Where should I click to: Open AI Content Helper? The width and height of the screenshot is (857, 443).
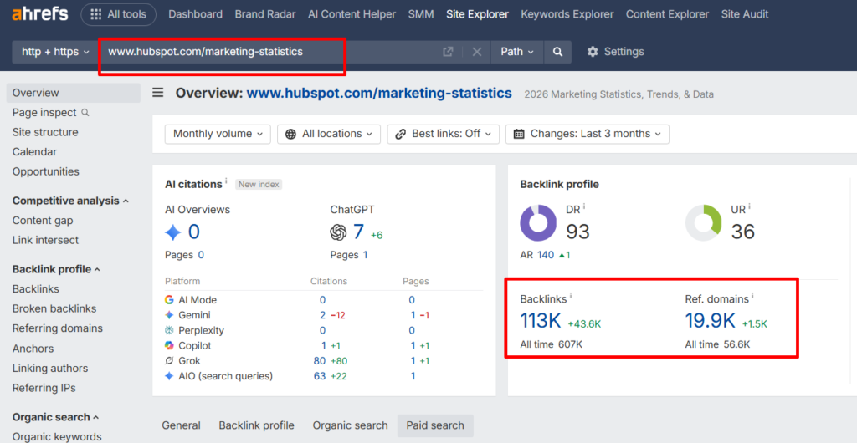pos(352,14)
